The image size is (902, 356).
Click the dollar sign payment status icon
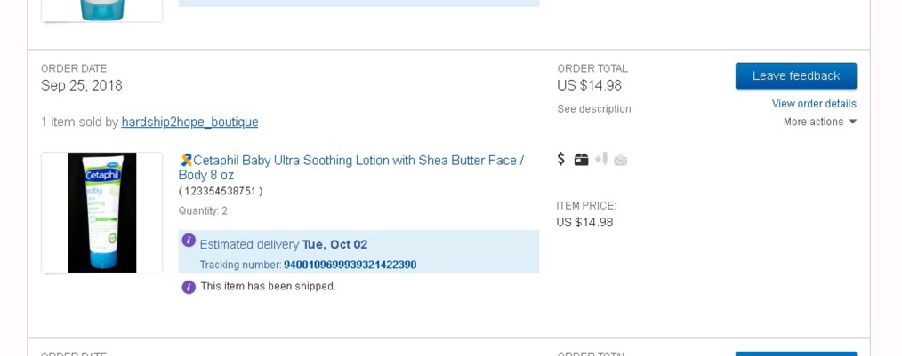[x=561, y=159]
